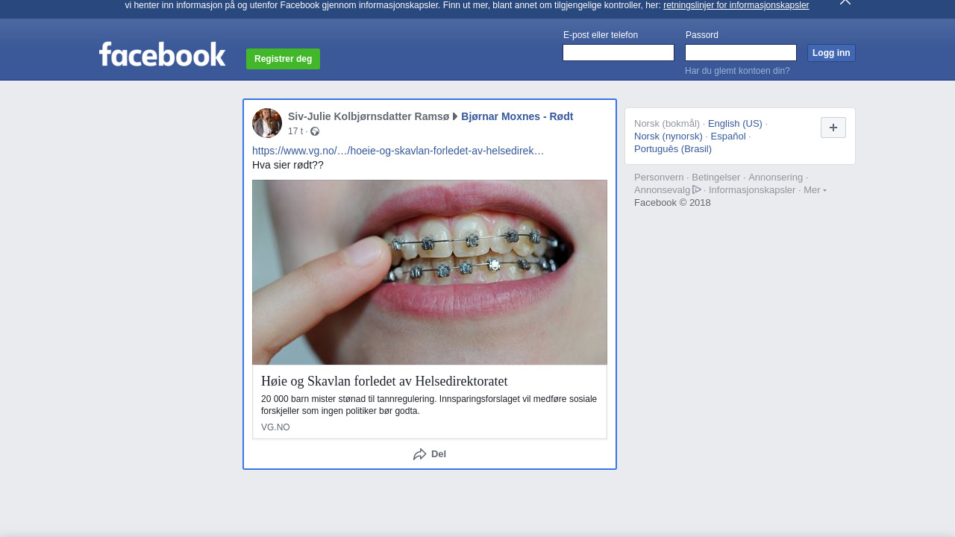The image size is (955, 537).
Task: Open Siv-Julie Kolbjørnsdatter Ramsø's profile name
Action: (369, 116)
